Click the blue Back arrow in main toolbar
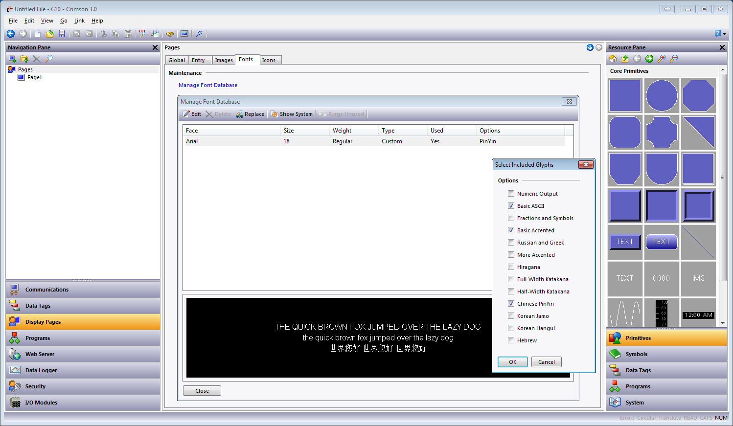733x426 pixels. click(x=11, y=34)
